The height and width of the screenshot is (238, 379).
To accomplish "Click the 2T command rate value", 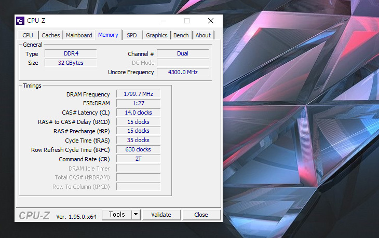I will 138,159.
